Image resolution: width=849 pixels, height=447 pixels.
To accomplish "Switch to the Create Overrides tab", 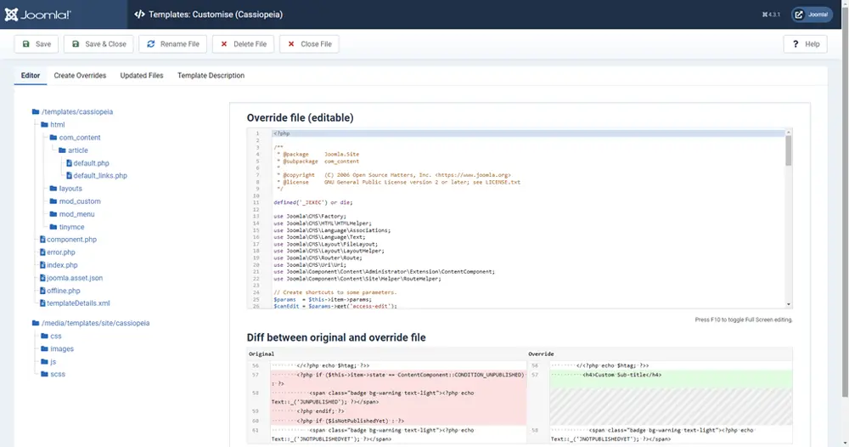I will [80, 76].
